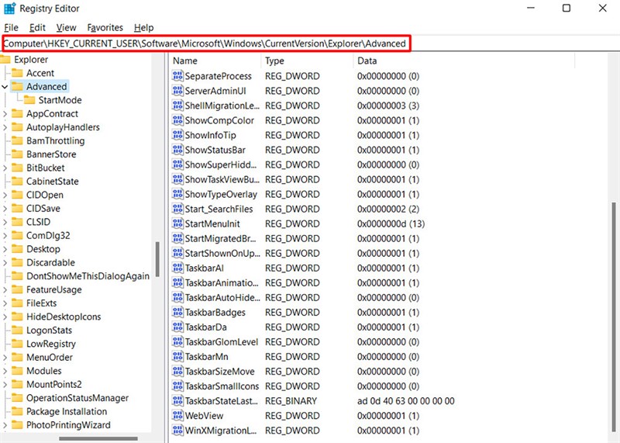Image resolution: width=620 pixels, height=443 pixels.
Task: Open the Help menu
Action: [x=143, y=27]
